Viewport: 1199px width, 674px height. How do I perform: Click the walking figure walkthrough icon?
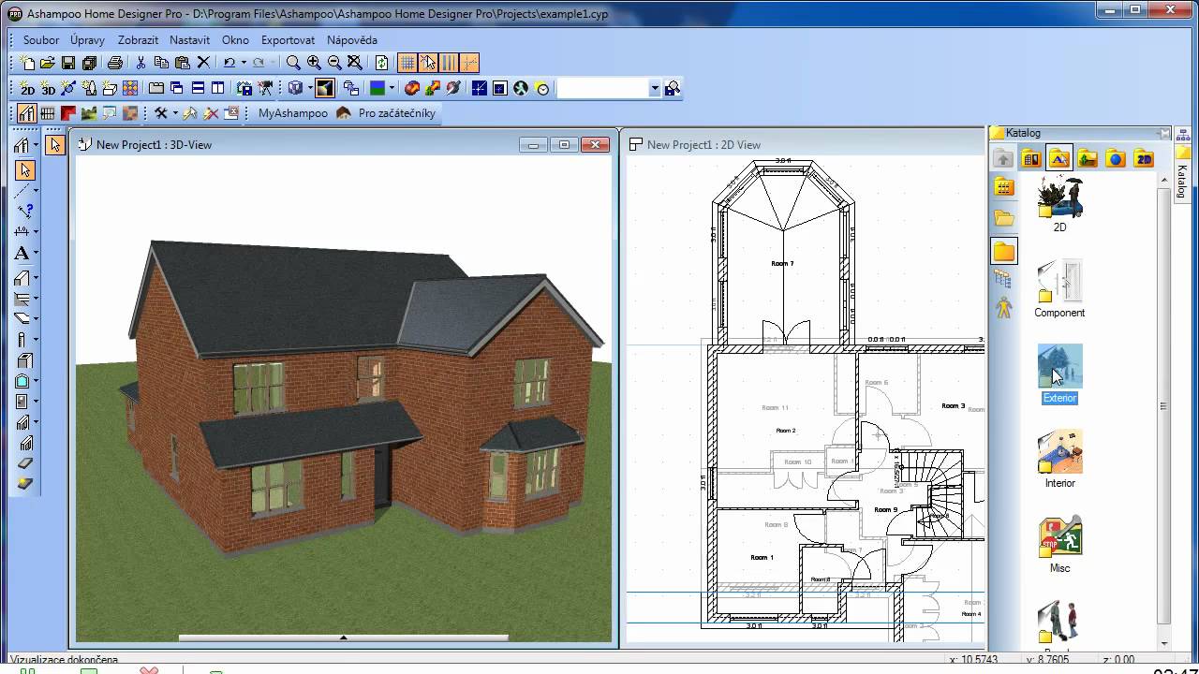point(522,88)
